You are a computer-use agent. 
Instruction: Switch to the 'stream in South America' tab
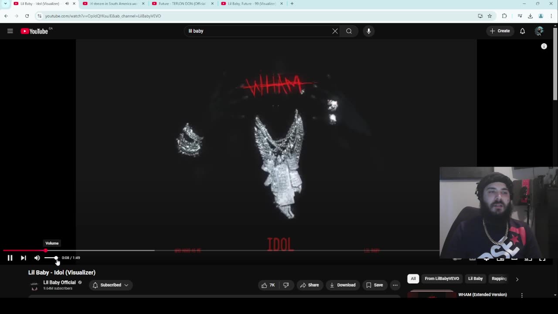[113, 3]
